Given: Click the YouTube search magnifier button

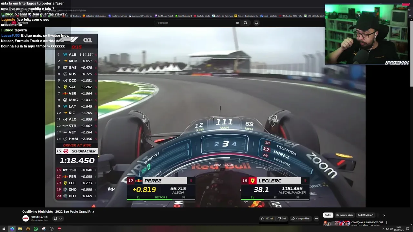Looking at the screenshot, I should pyautogui.click(x=246, y=23).
